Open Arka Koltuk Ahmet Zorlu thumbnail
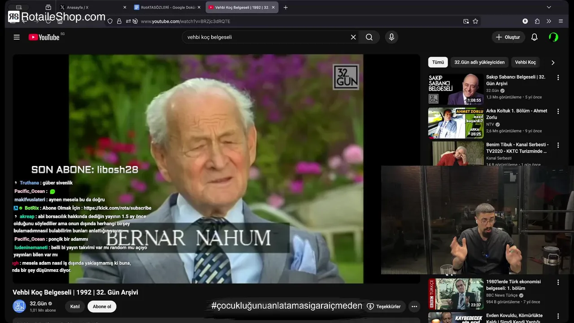 click(456, 123)
